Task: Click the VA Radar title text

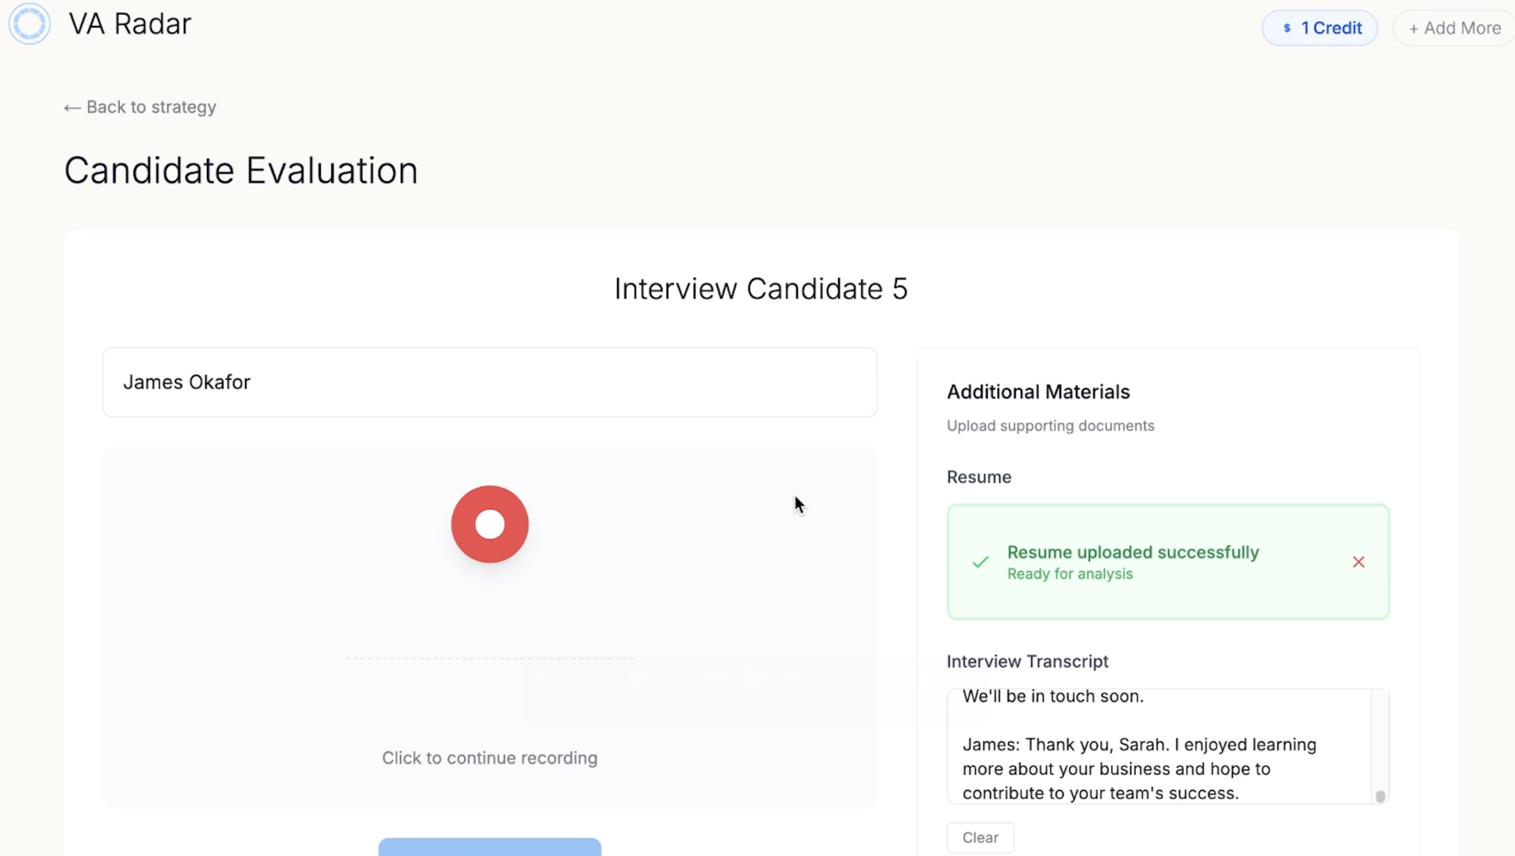Action: (130, 24)
